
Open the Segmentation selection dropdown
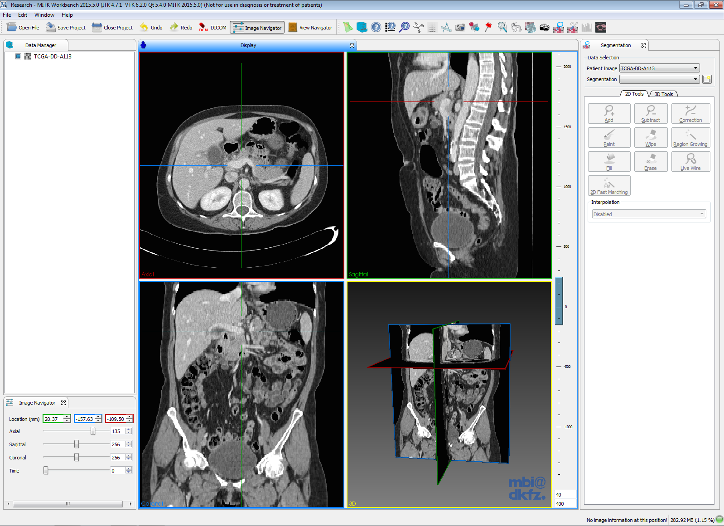coord(660,79)
